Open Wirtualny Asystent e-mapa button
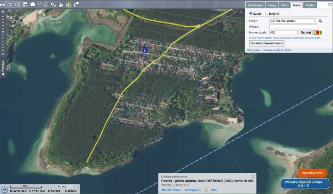 pos(305,184)
